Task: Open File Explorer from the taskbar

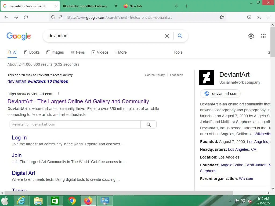Action: pyautogui.click(x=38, y=201)
